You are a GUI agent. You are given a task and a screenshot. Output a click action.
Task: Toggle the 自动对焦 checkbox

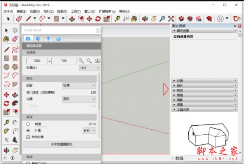tap(28, 137)
